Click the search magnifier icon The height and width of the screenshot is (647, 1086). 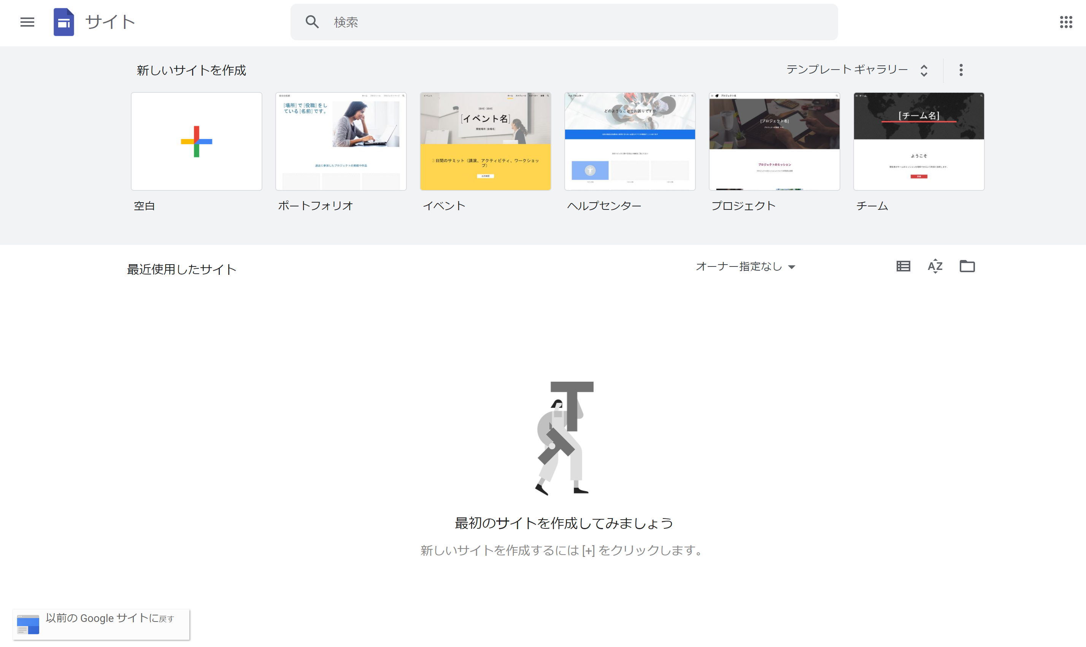(x=312, y=22)
